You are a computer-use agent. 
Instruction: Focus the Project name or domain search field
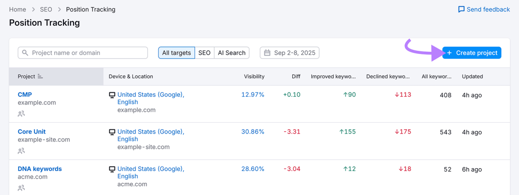[x=86, y=53]
